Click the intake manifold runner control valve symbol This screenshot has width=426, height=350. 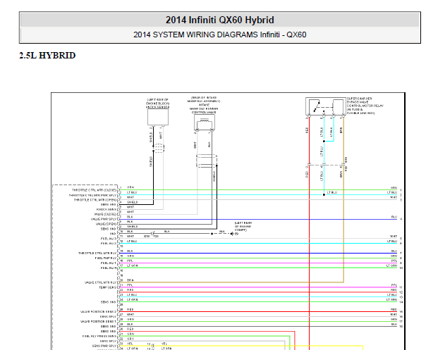pyautogui.click(x=205, y=123)
